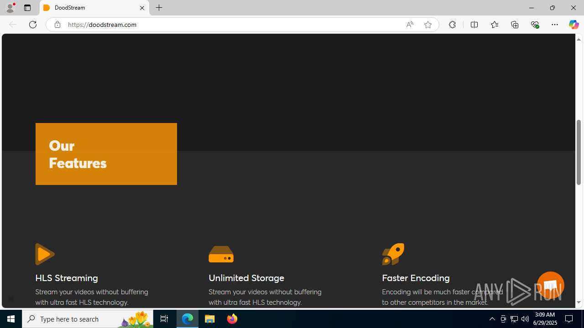584x328 pixels.
Task: Click the taskbar search box
Action: (x=88, y=319)
